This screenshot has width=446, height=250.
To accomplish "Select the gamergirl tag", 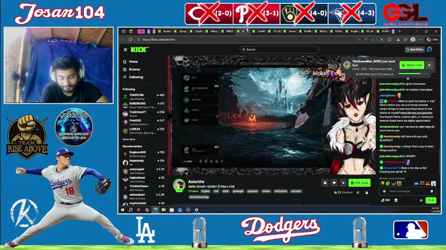I will coord(238,191).
